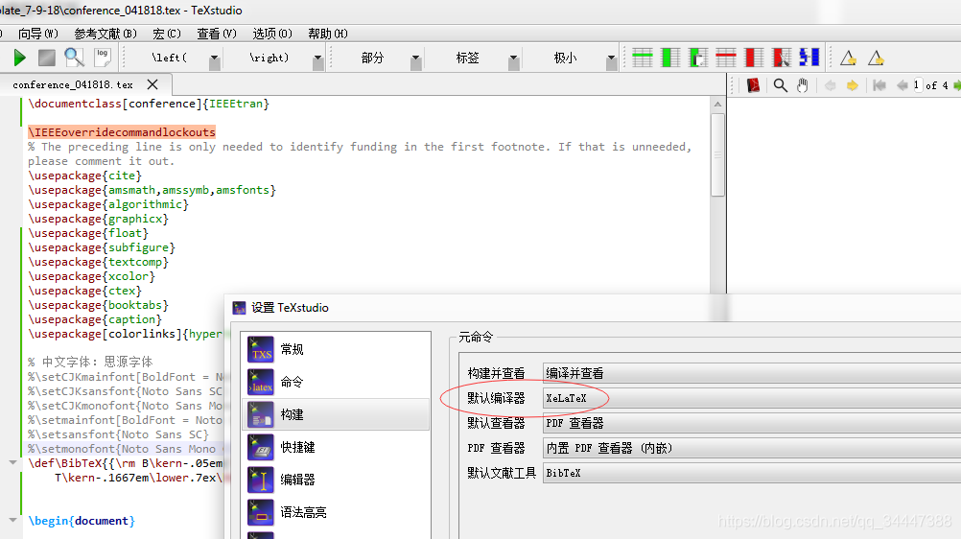Viewport: 961px width, 539px height.
Task: Open the 选项(O) menu
Action: point(272,34)
